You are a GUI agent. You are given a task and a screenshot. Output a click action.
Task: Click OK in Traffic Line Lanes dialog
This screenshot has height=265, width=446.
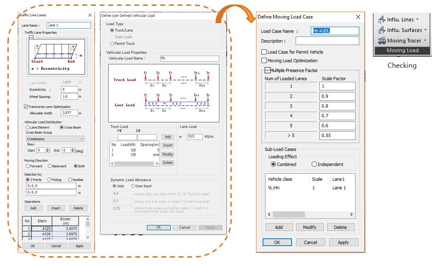(x=33, y=246)
